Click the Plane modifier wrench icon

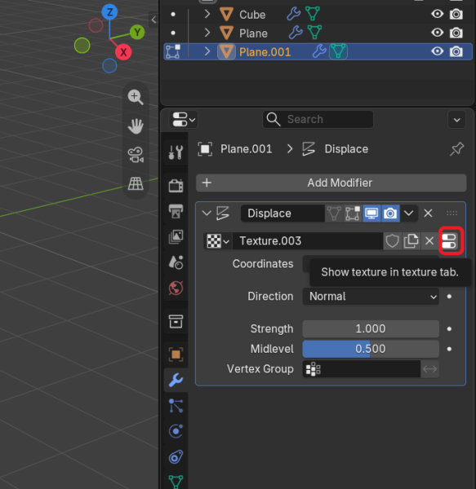(x=296, y=33)
